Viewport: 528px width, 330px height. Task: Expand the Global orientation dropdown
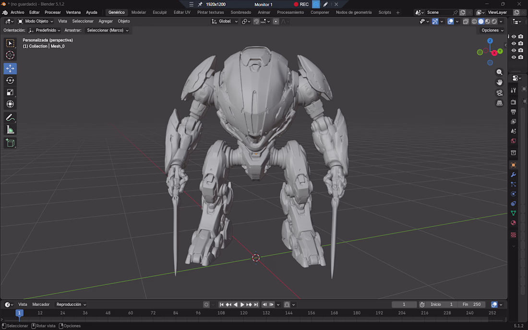click(x=225, y=21)
